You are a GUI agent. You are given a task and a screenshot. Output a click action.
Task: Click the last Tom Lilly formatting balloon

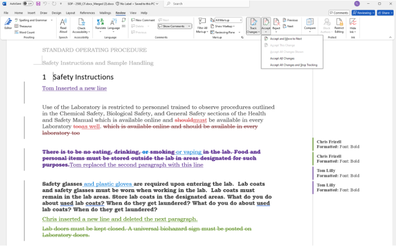[338, 187]
